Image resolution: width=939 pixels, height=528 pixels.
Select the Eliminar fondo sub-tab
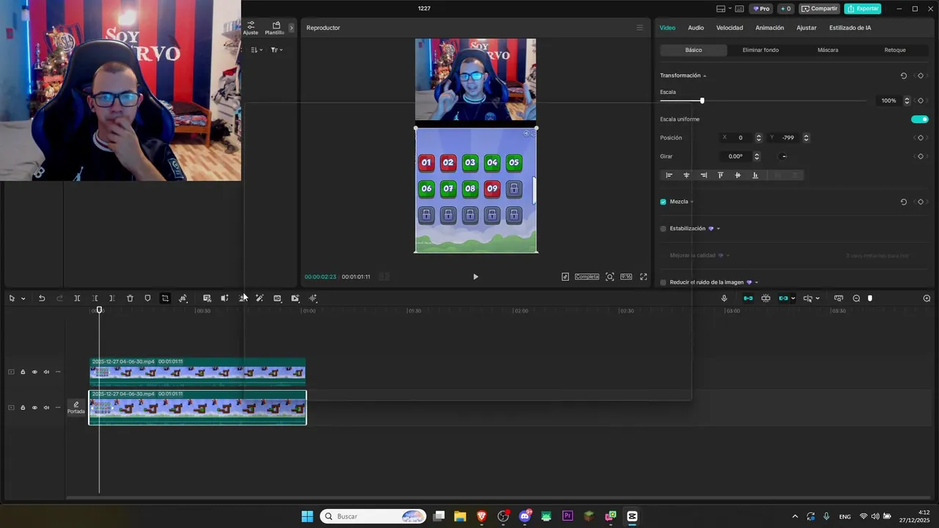pos(761,50)
